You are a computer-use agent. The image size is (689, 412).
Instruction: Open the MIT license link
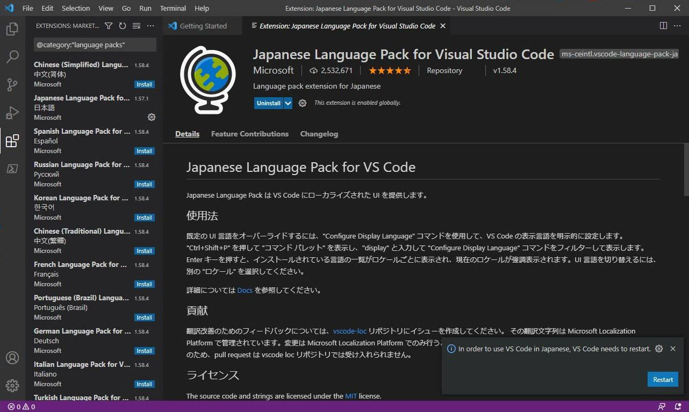pos(351,396)
